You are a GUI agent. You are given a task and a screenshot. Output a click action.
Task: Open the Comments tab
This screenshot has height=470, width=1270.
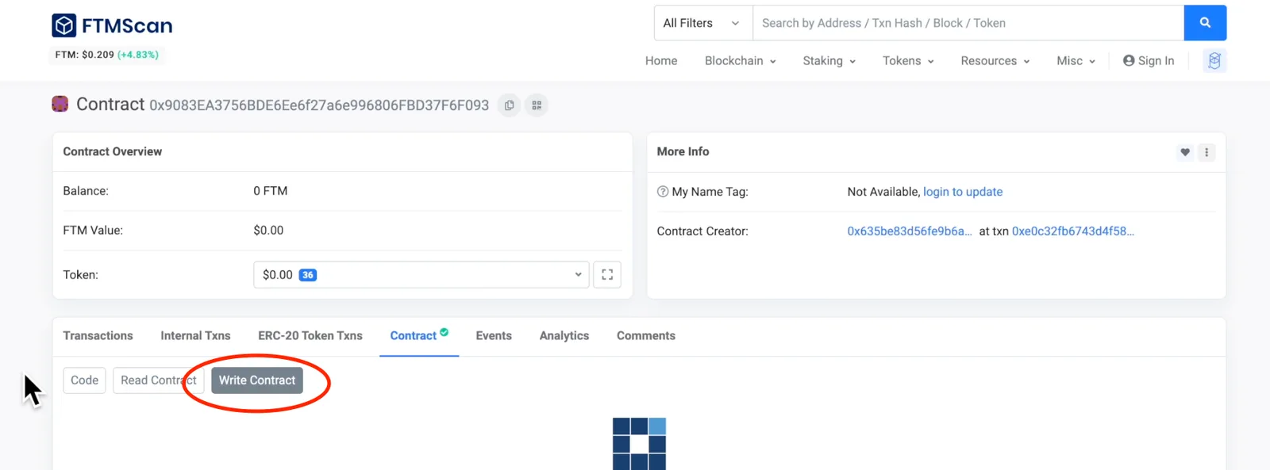point(646,336)
